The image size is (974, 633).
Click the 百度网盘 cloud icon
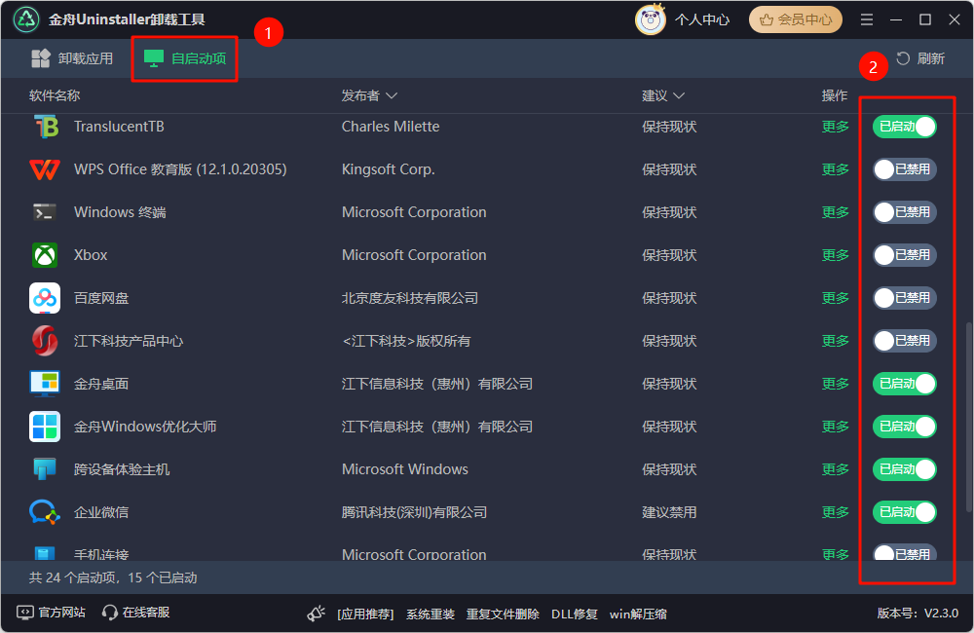[45, 298]
